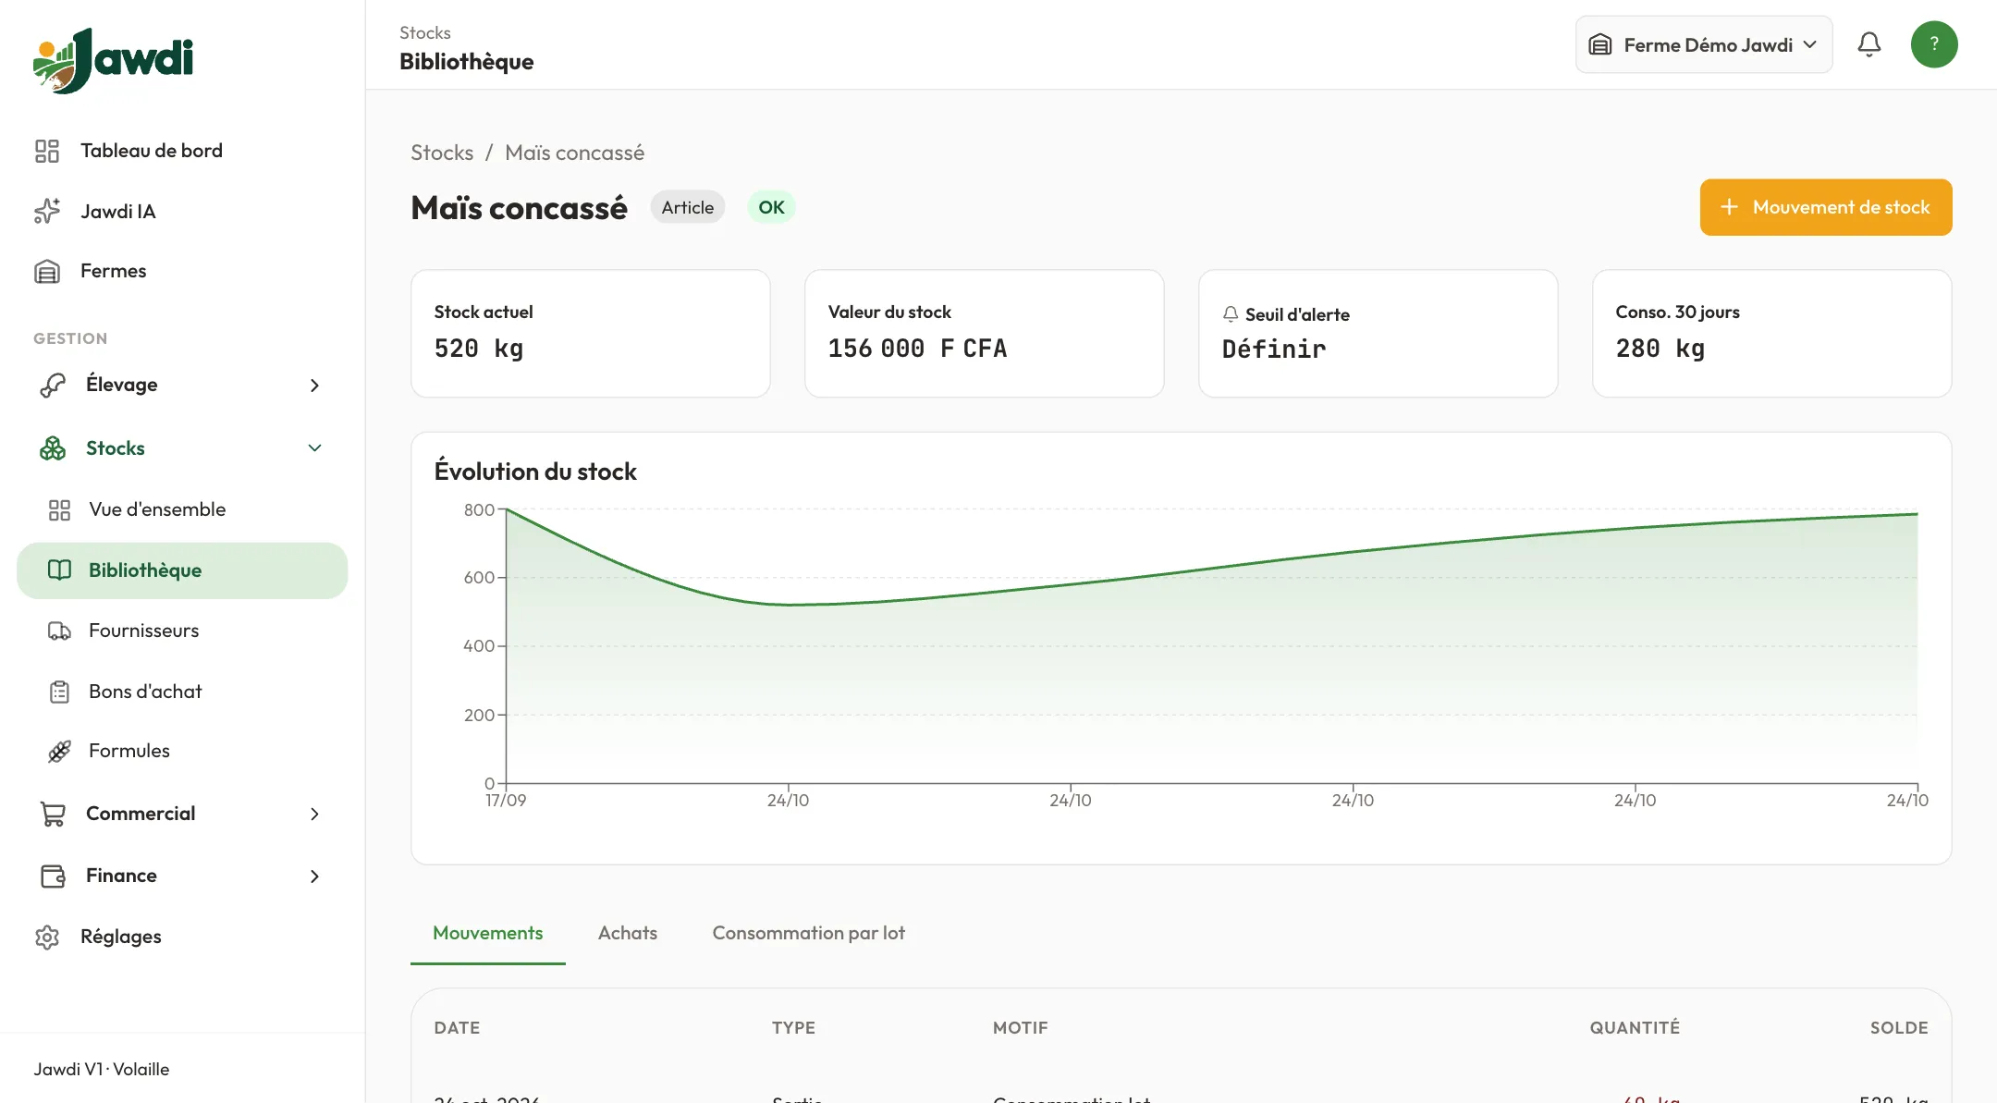Open Bons d'achat clipboard icon
The width and height of the screenshot is (1997, 1103).
pyautogui.click(x=59, y=692)
